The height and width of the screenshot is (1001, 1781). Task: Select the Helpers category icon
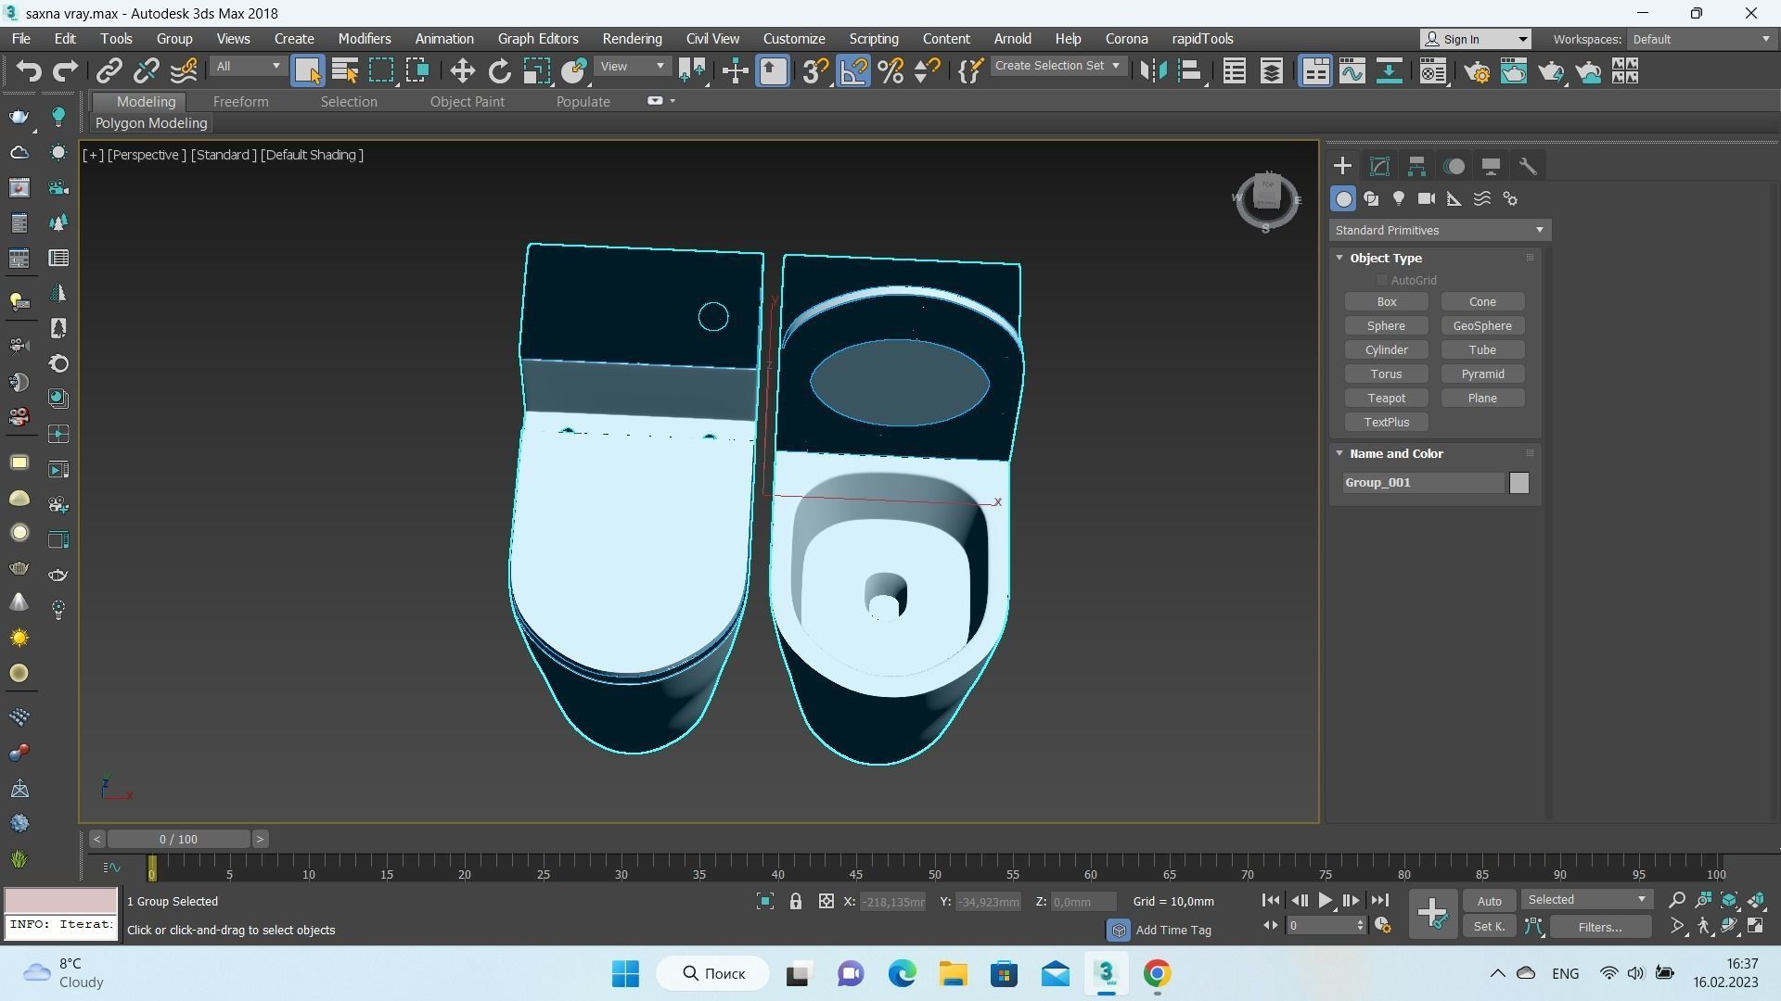[x=1454, y=199]
